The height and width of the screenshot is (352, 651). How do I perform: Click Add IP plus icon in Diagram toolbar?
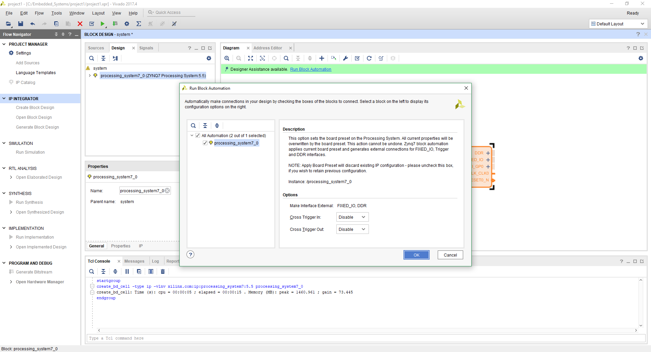(x=322, y=58)
